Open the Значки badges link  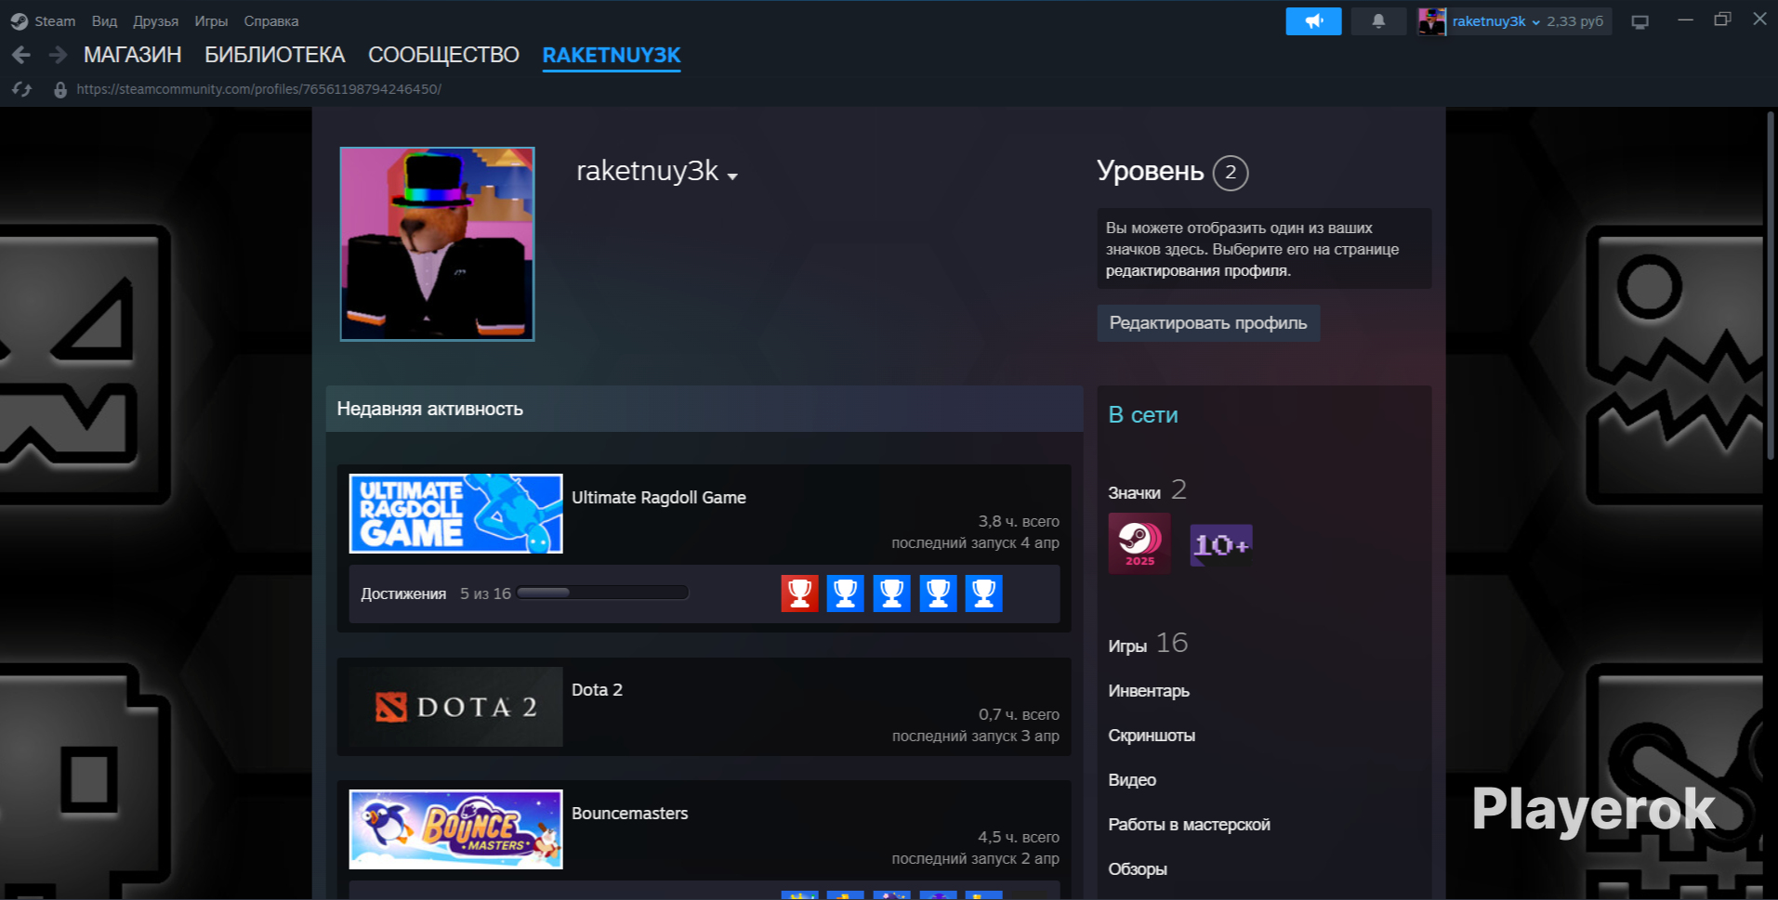pyautogui.click(x=1134, y=493)
